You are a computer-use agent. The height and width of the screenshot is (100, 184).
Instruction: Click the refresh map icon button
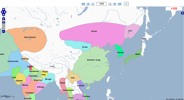126,4
